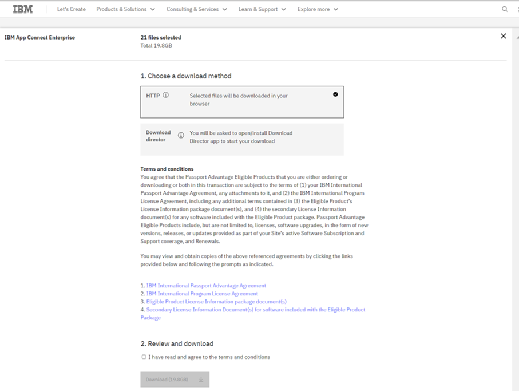This screenshot has width=519, height=391.
Task: Close the download panel with X
Action: coord(503,36)
